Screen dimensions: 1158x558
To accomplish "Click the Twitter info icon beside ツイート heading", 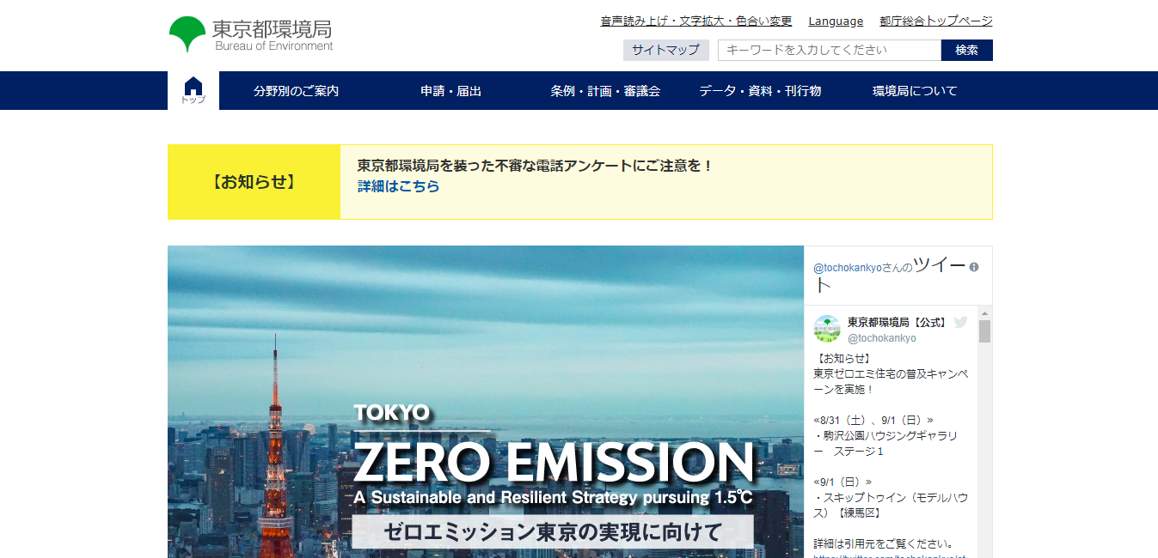I will click(x=974, y=267).
